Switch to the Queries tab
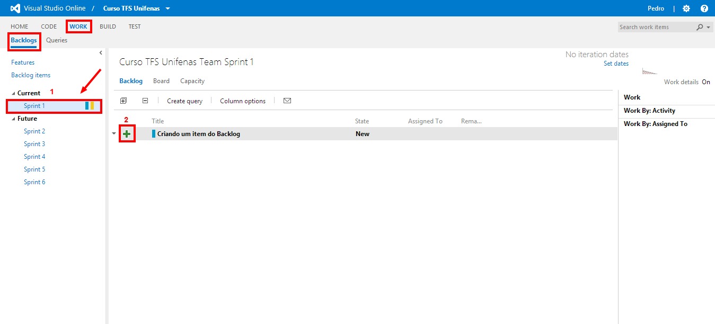Screen dimensions: 715x324 [57, 40]
